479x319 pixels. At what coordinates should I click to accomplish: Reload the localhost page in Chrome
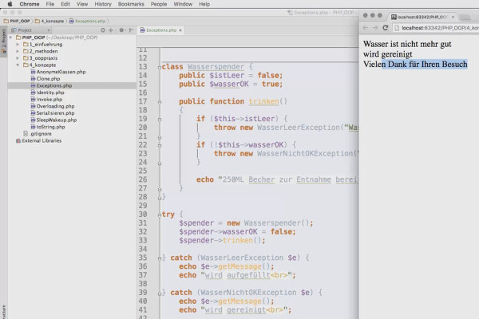point(386,28)
